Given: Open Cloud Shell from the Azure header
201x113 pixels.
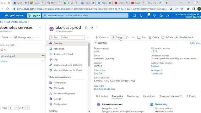Looking at the screenshot, I should [134, 15].
